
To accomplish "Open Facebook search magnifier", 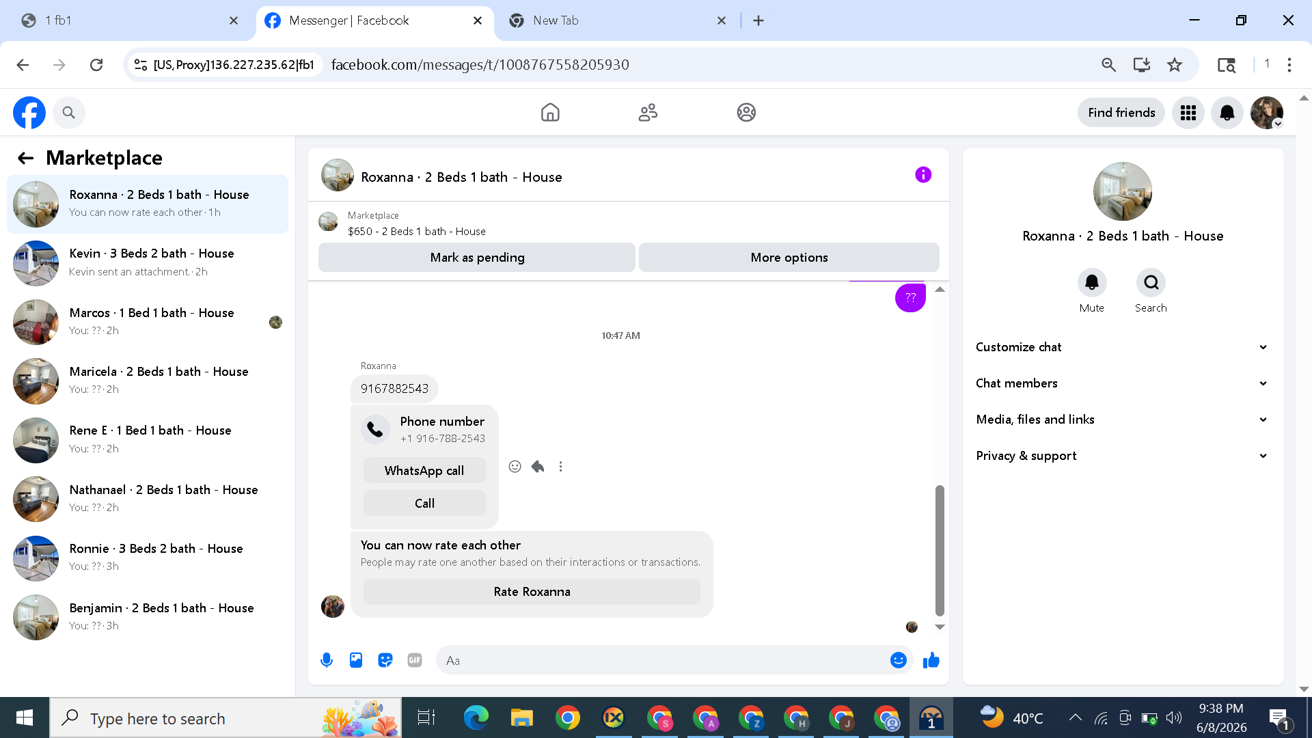I will [68, 113].
